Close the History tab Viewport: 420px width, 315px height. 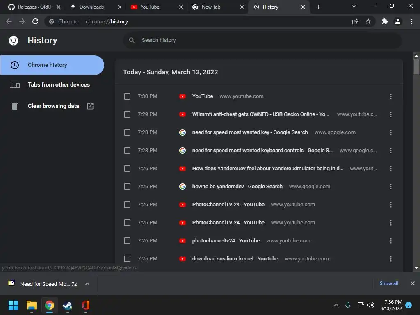303,7
